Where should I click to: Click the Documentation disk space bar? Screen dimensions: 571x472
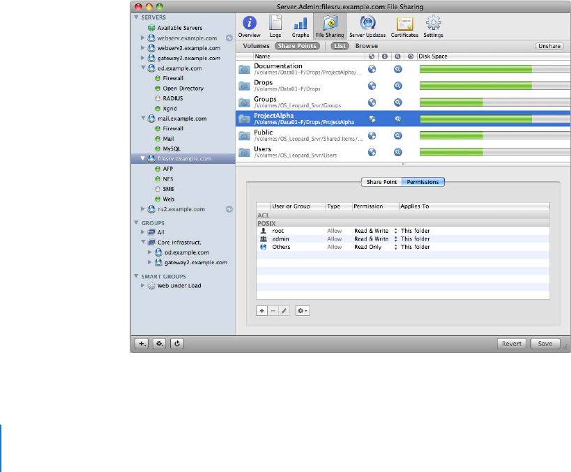(494, 69)
